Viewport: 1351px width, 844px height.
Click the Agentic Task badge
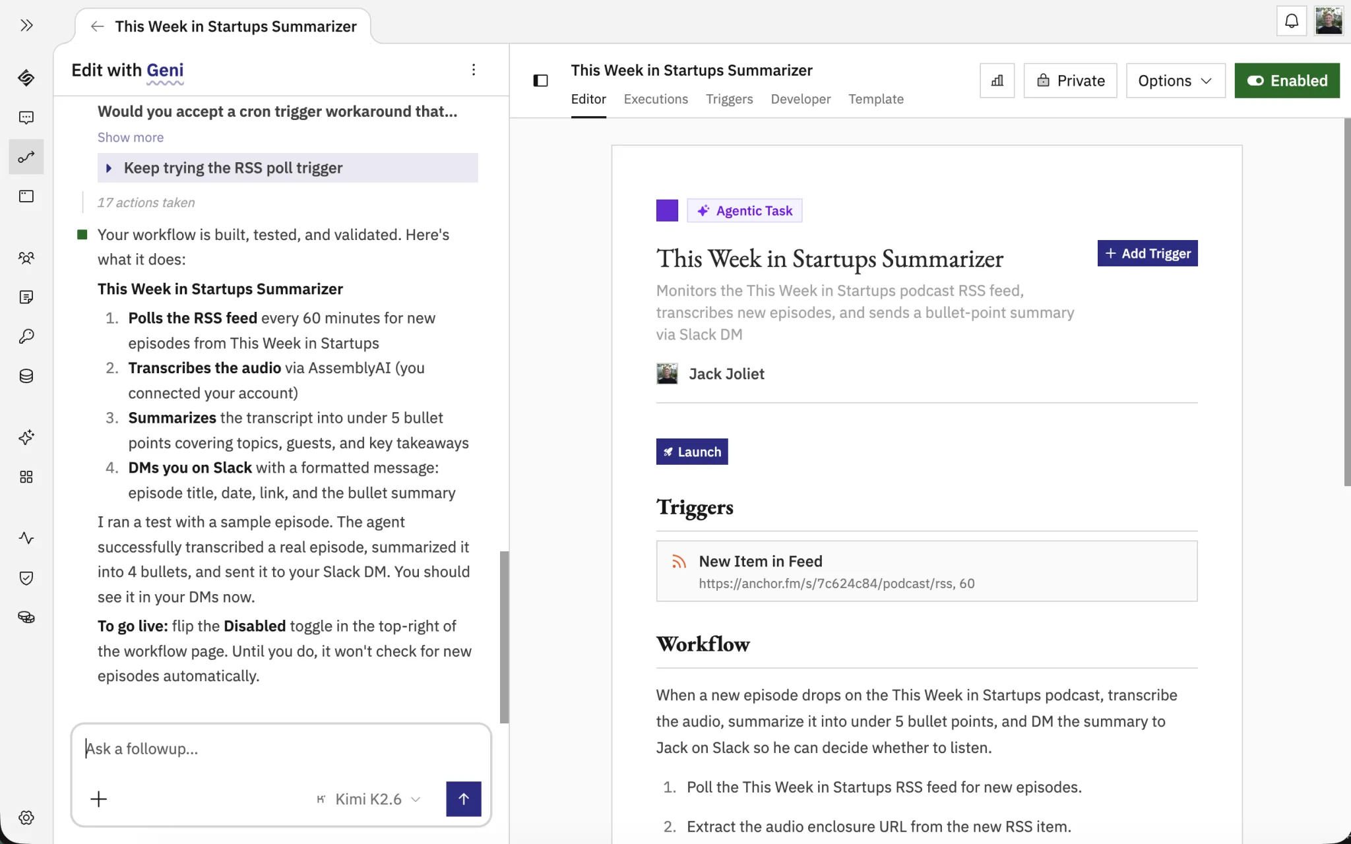point(744,210)
